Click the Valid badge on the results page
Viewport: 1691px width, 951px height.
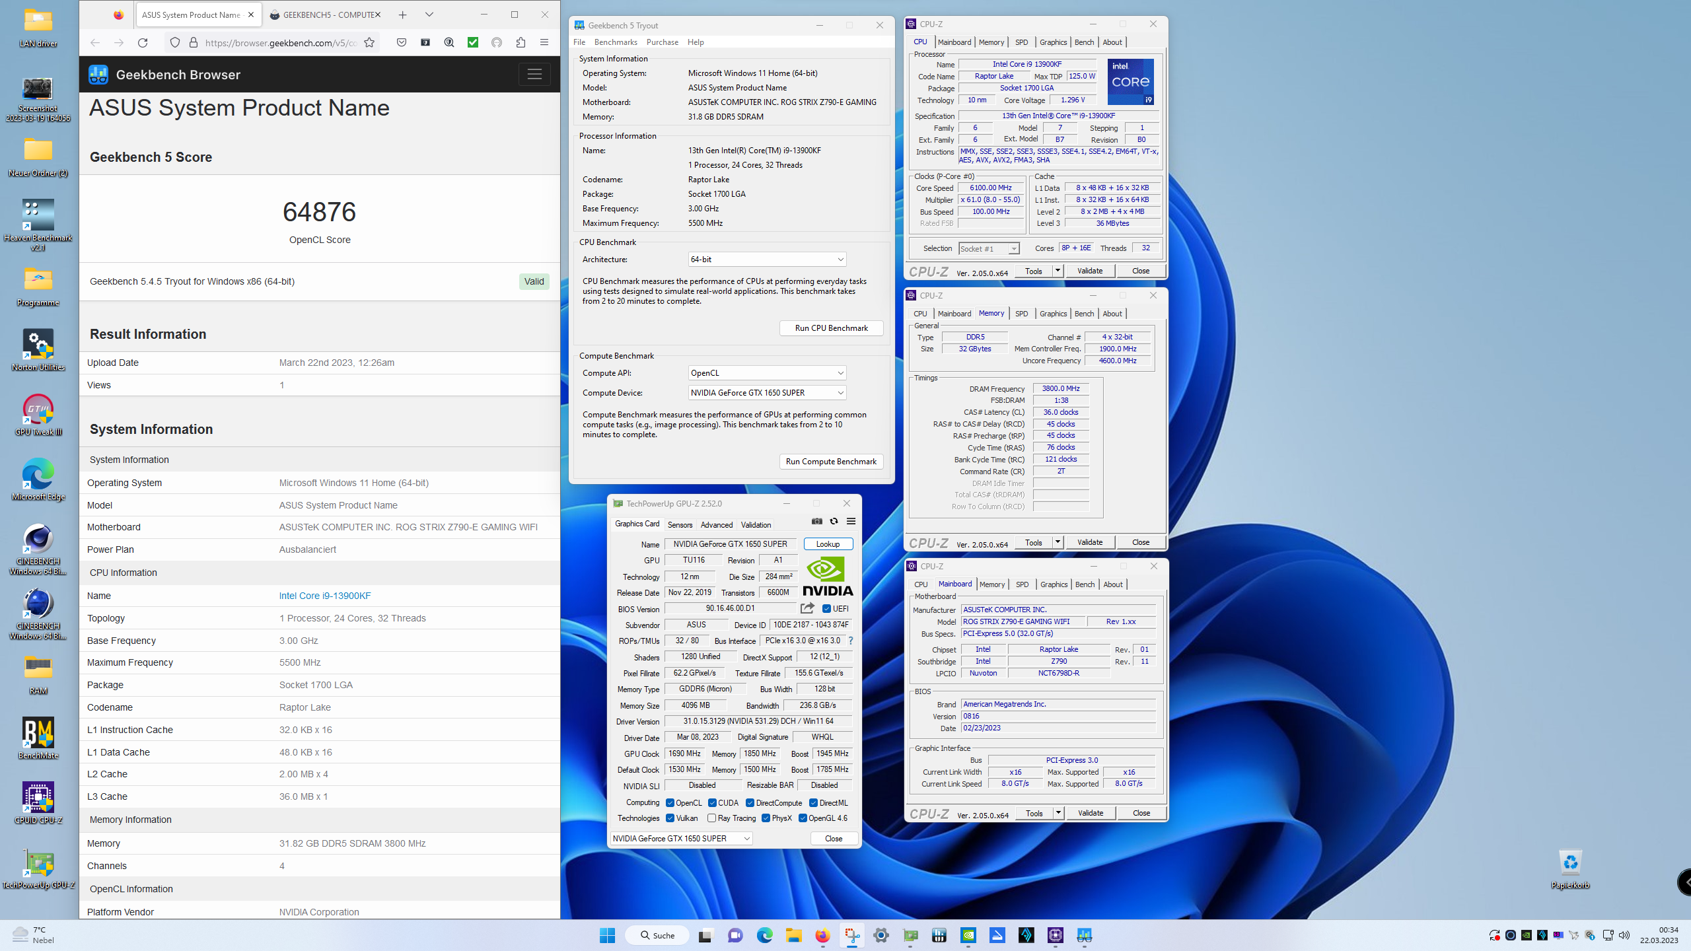[x=534, y=281]
